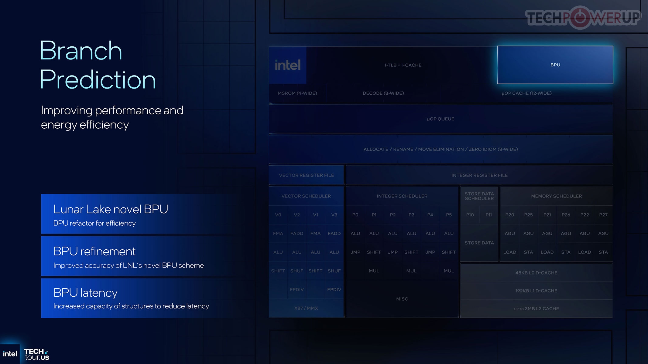Click the Vector Register File block
The image size is (648, 364).
[306, 175]
